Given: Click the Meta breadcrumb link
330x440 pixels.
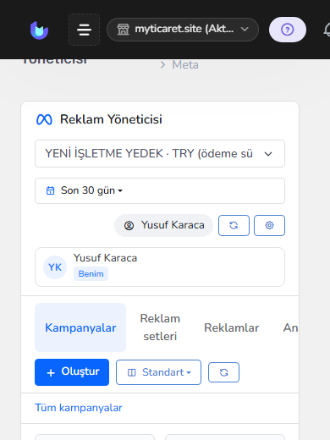Looking at the screenshot, I should click(x=185, y=65).
